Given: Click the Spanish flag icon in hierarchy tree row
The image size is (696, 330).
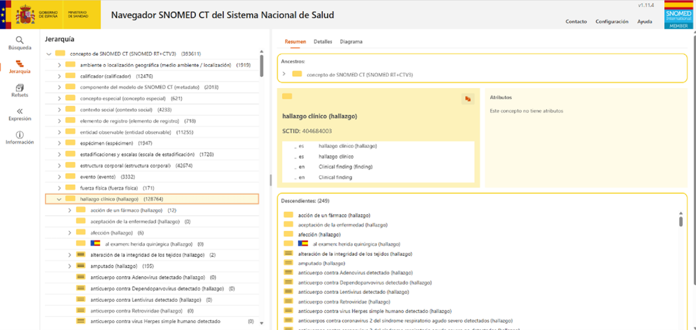Looking at the screenshot, I should (95, 244).
